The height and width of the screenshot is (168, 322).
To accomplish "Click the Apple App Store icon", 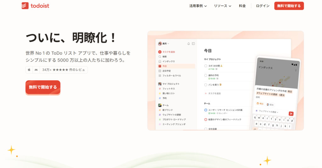I will (29, 70).
